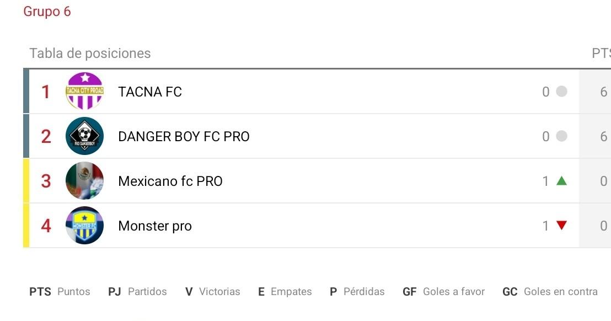The height and width of the screenshot is (321, 611).
Task: Select the Mexicano fc PRO team name
Action: pos(170,181)
